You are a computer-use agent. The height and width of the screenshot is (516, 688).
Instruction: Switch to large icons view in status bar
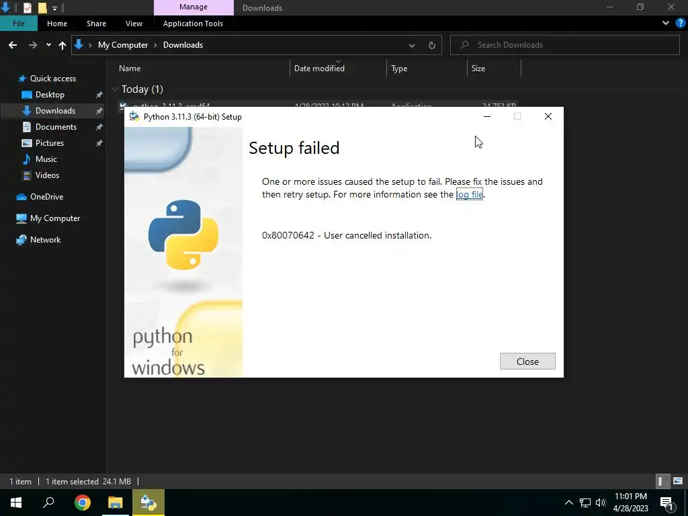coord(678,481)
